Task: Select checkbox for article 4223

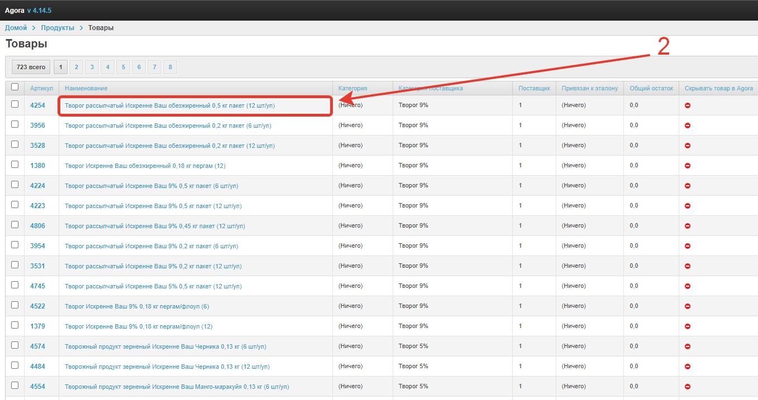Action: tap(15, 205)
